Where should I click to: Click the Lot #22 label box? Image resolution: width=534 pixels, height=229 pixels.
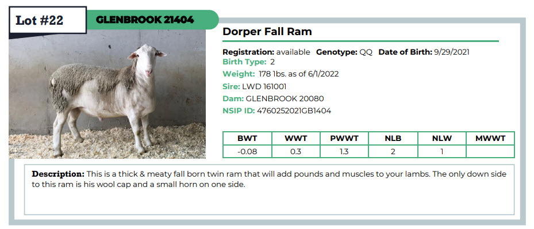(48, 20)
